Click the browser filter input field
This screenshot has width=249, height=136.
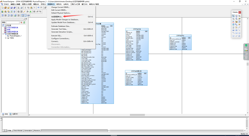(x=13, y=22)
